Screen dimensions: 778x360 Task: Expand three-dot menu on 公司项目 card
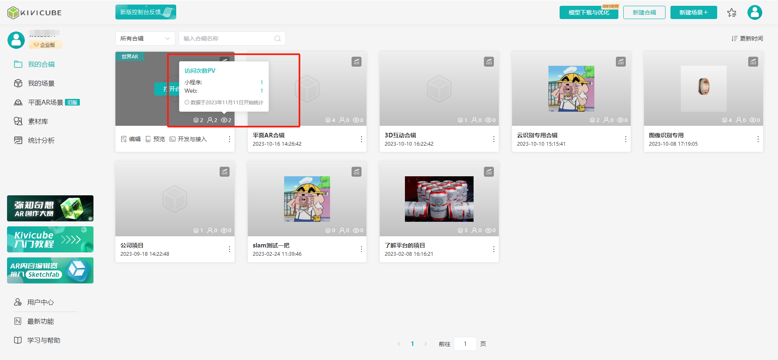pos(229,250)
